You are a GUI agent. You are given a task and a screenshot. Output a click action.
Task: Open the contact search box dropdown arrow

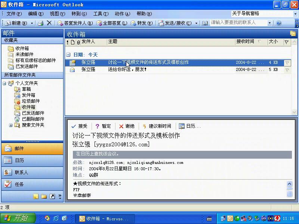(269, 23)
